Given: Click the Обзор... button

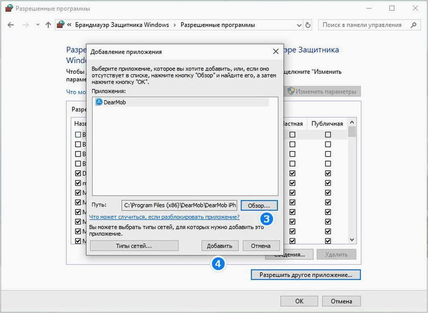Looking at the screenshot, I should [259, 206].
